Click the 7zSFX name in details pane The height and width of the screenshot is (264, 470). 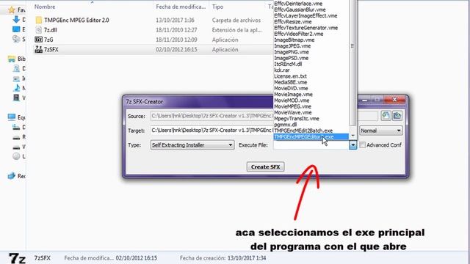(x=42, y=258)
